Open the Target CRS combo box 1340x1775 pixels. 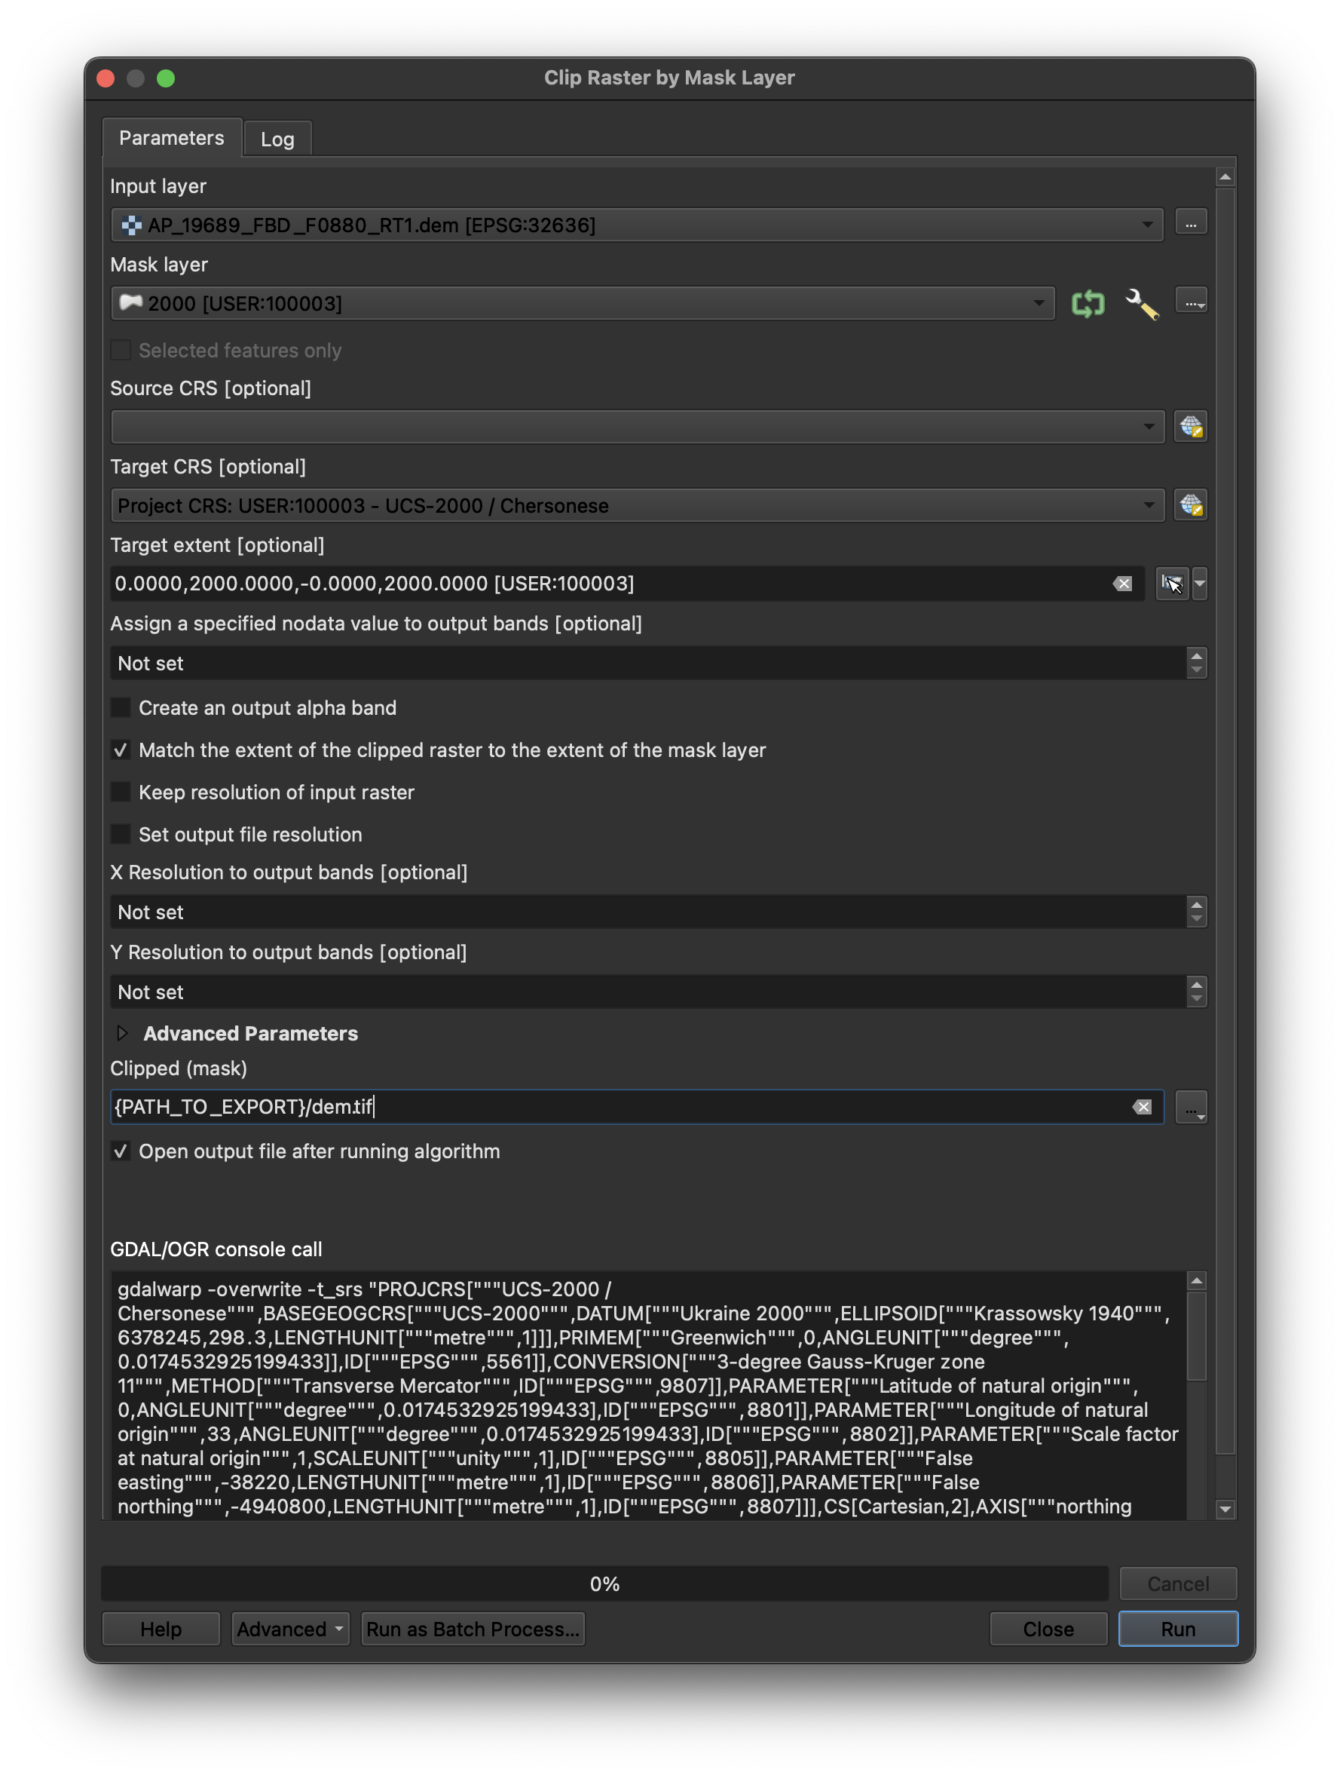tap(637, 505)
